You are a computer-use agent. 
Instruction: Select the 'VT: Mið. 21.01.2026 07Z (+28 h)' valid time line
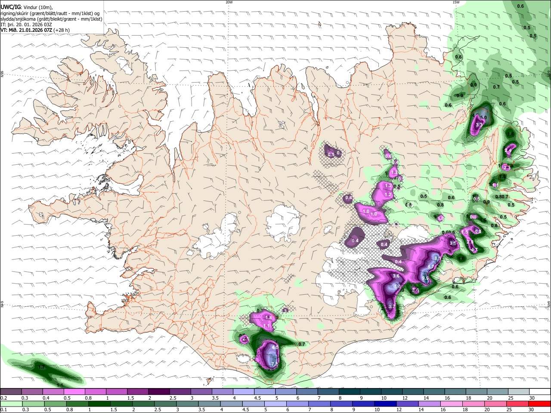pyautogui.click(x=35, y=30)
